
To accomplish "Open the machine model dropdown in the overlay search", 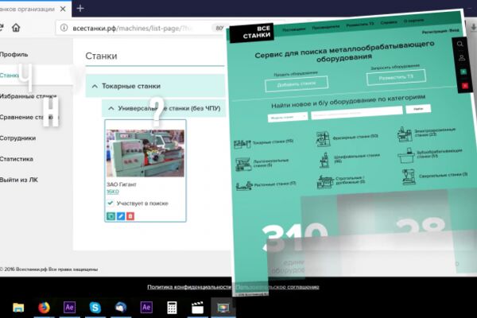I will (x=288, y=117).
